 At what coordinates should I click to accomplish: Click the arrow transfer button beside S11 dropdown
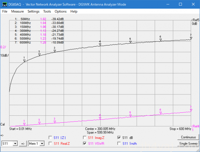point(23,143)
